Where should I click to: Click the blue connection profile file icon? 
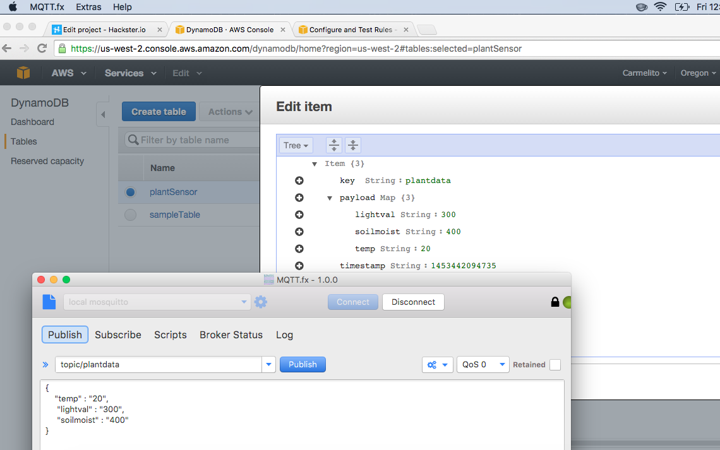click(49, 302)
